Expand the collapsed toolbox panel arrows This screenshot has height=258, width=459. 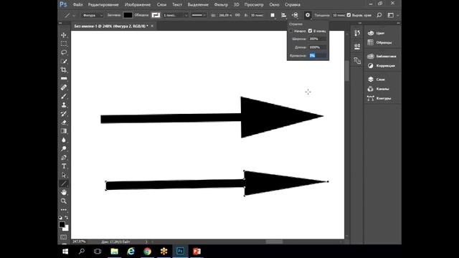pos(60,23)
